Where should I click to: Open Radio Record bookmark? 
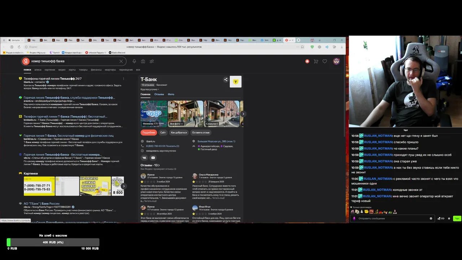click(x=117, y=53)
